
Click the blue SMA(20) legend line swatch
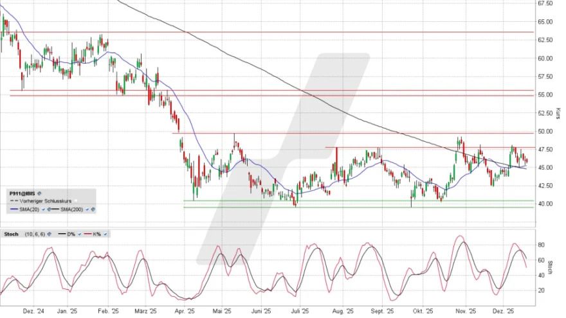coord(14,209)
